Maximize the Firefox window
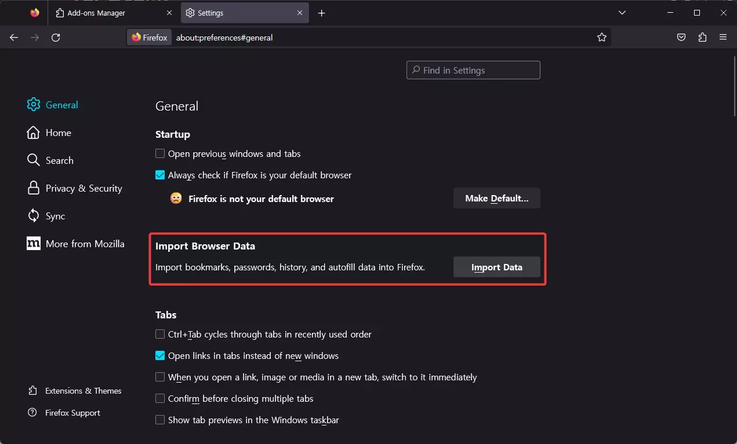Image resolution: width=737 pixels, height=444 pixels. coord(697,13)
